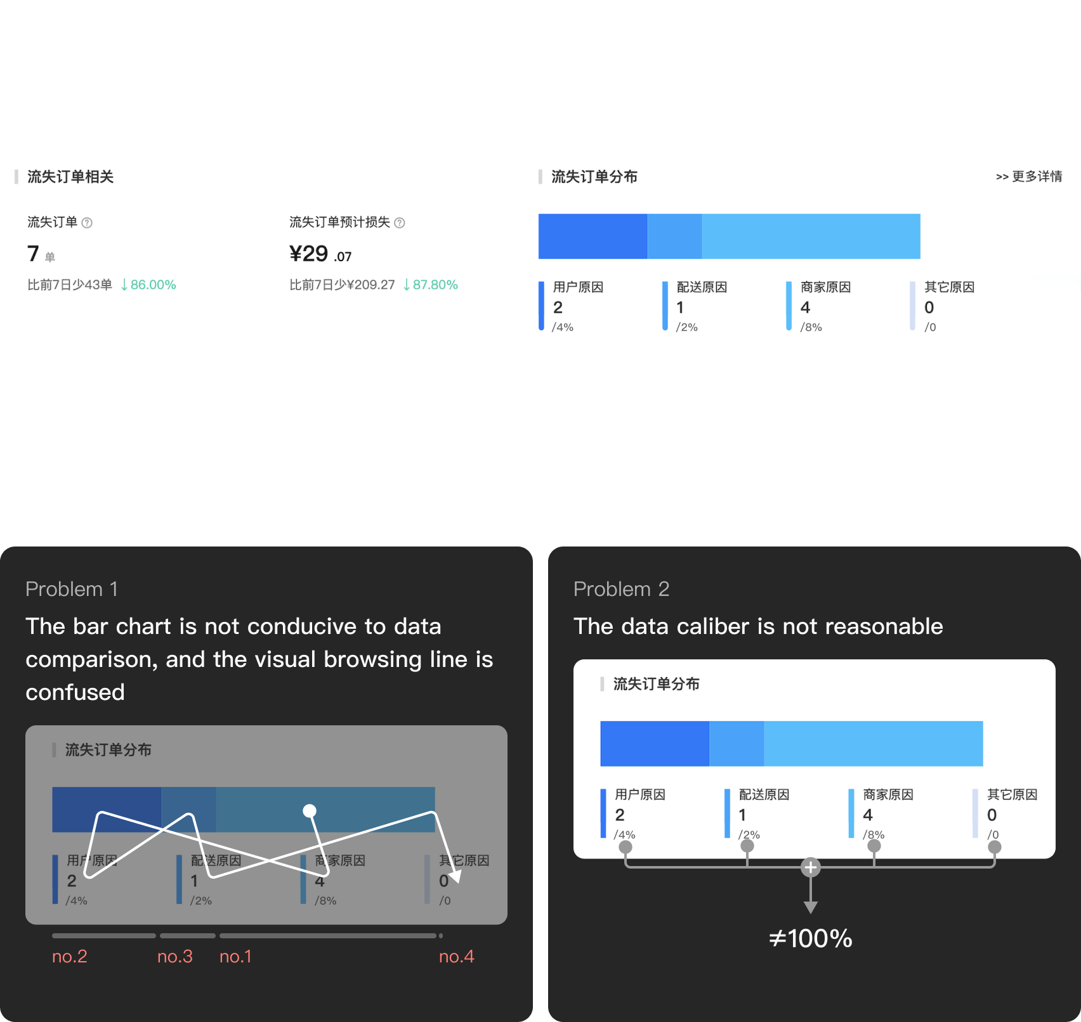The width and height of the screenshot is (1081, 1022).
Task: Click dark blue 用户原因 bar segment
Action: (x=593, y=236)
